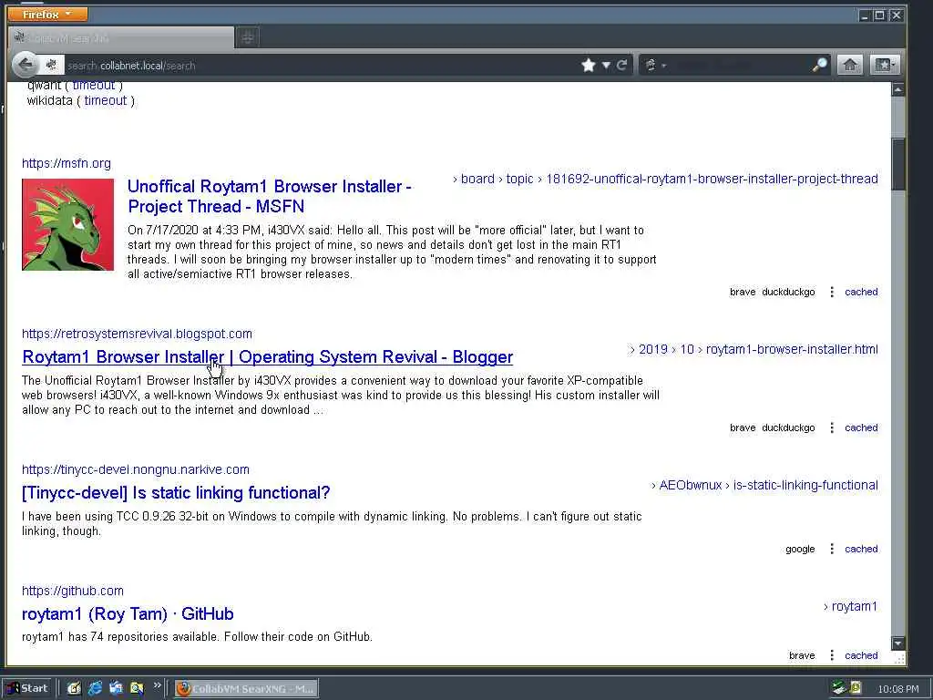This screenshot has height=700, width=933.
Task: Open roytam1 (Roy Tam) GitHub result
Action: pyautogui.click(x=128, y=614)
